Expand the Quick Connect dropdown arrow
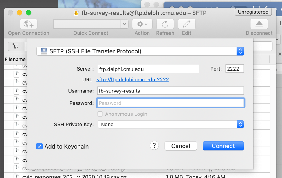Image resolution: width=282 pixels, height=178 pixels. [x=124, y=24]
